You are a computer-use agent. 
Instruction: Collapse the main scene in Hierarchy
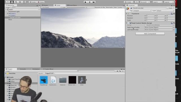point(6,9)
